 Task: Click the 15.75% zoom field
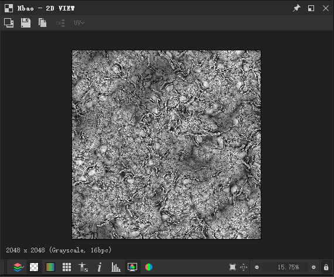(285, 267)
